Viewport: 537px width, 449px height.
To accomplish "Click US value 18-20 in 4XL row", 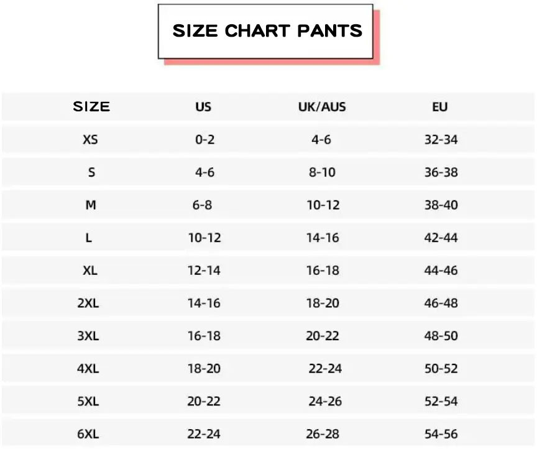I will pyautogui.click(x=204, y=369).
